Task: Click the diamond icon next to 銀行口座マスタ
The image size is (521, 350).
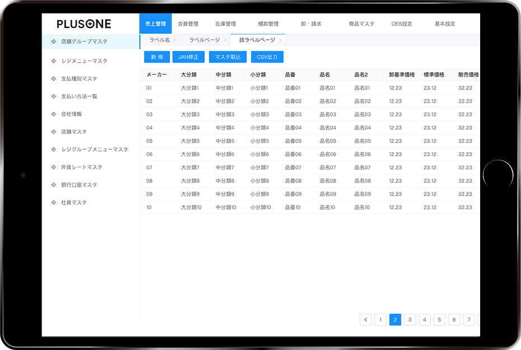Action: coord(53,185)
